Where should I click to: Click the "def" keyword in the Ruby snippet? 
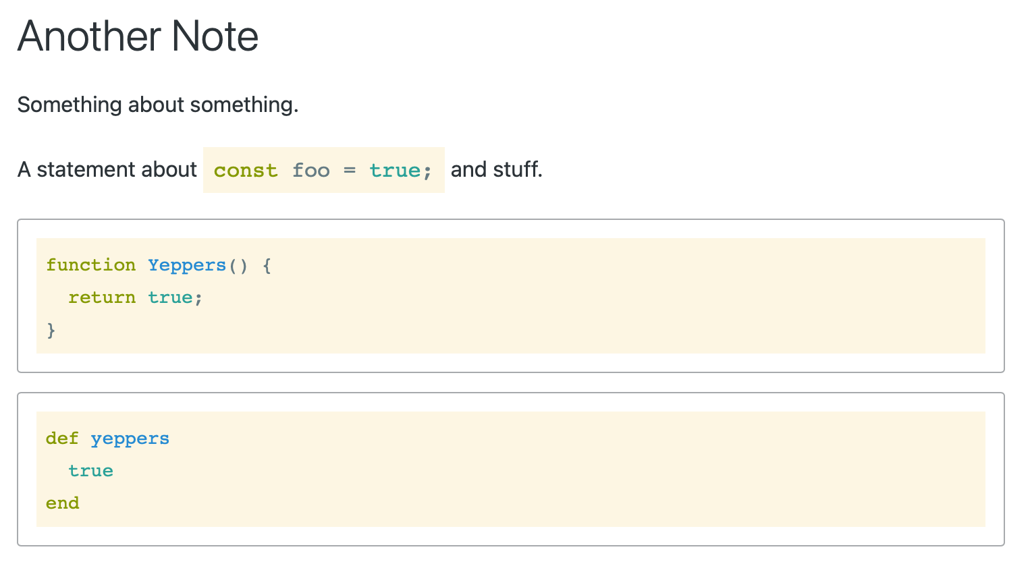click(x=62, y=439)
